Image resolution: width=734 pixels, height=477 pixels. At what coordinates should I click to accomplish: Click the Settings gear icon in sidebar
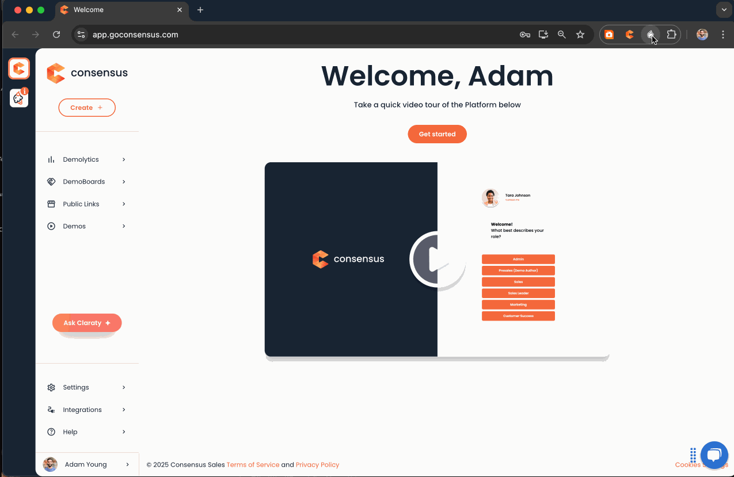(51, 388)
